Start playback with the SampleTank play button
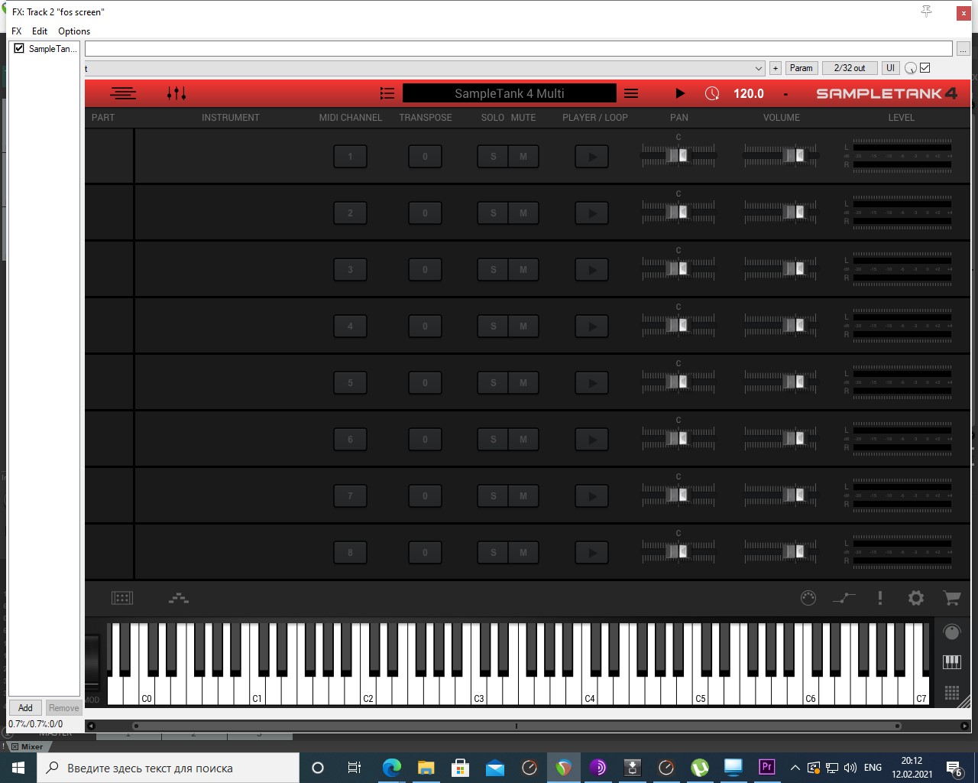The height and width of the screenshot is (783, 978). coord(680,93)
